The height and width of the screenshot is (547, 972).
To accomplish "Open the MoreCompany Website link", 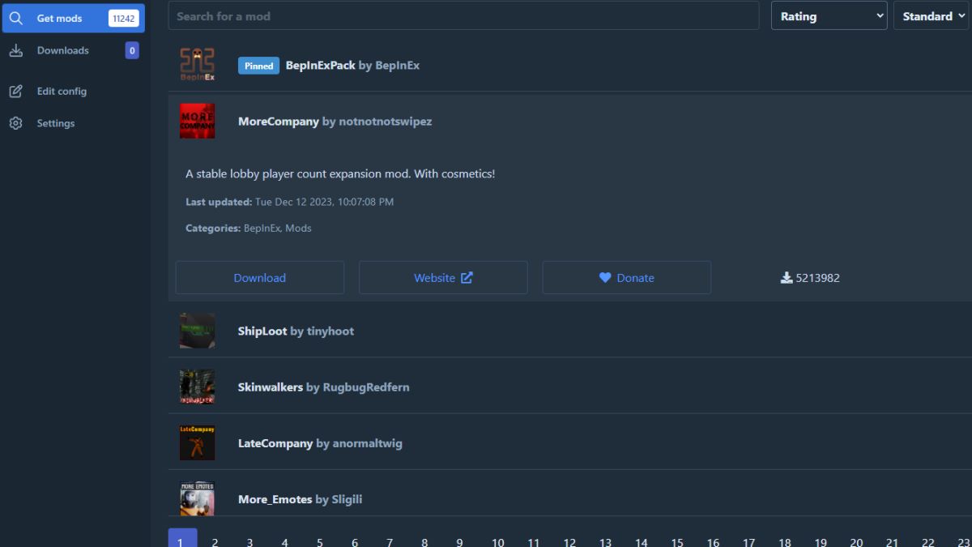I will pyautogui.click(x=443, y=277).
